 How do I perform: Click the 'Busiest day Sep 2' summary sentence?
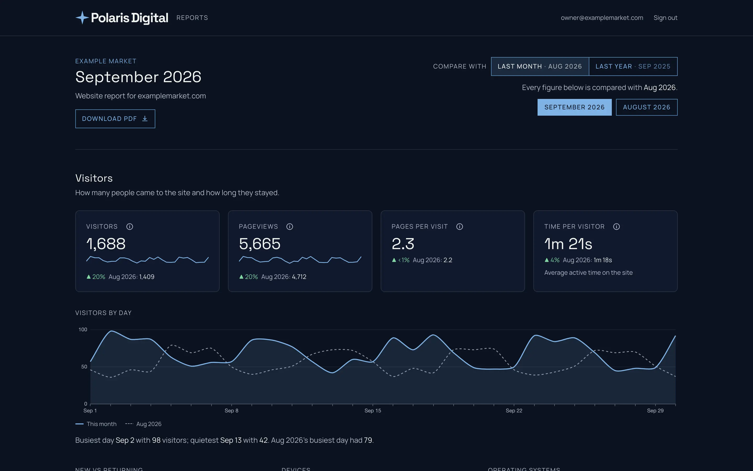(x=224, y=440)
